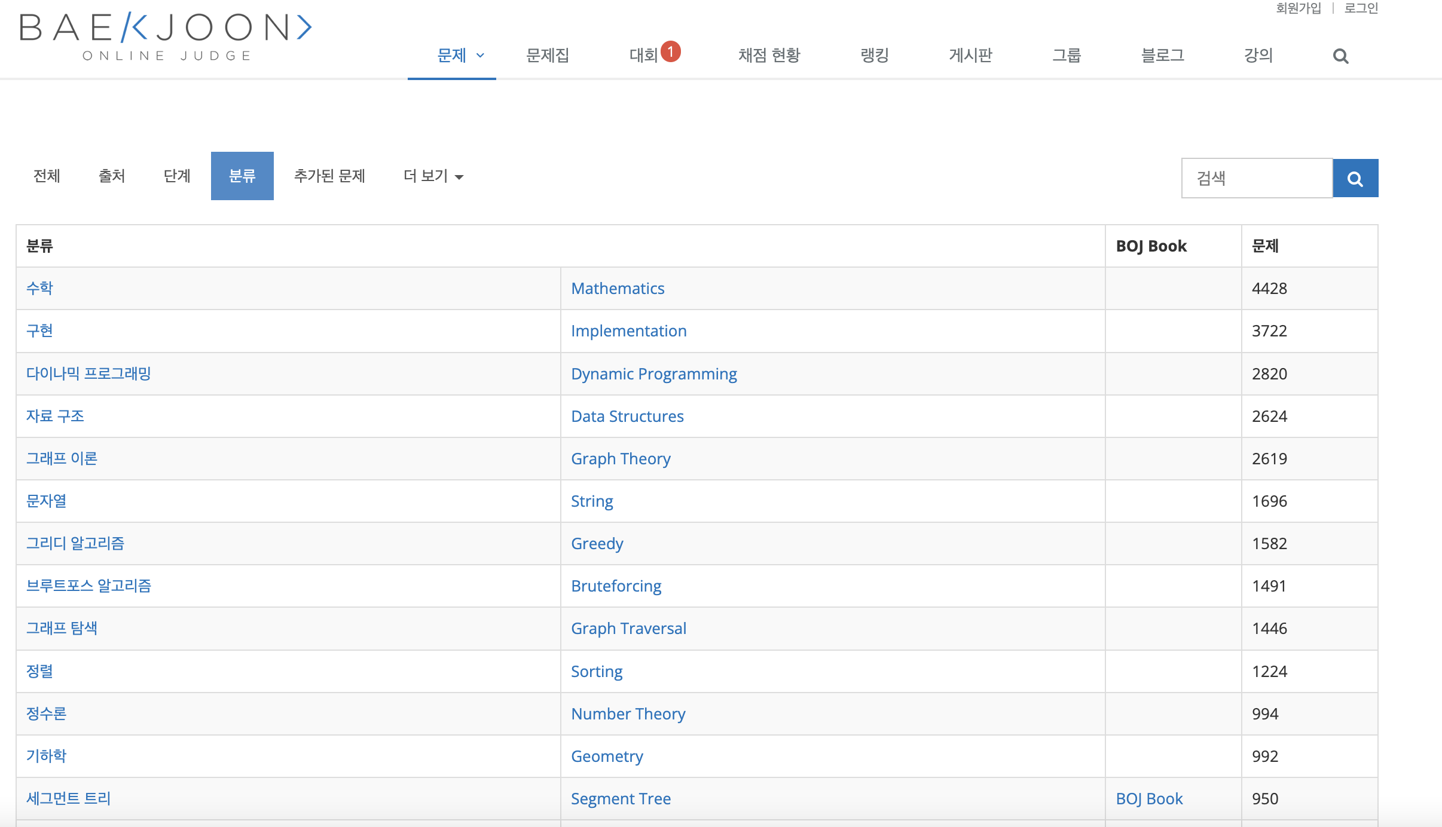Open the Number Theory link
The width and height of the screenshot is (1442, 827).
tap(628, 714)
